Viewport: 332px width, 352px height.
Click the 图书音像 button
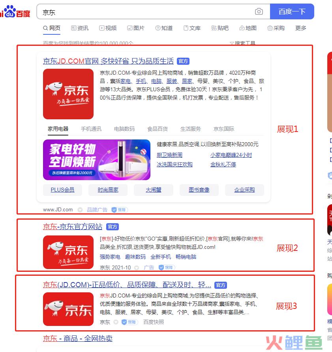point(199,190)
